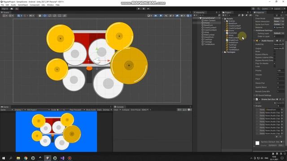Viewport: 287px width, 161px height.
Task: Select the Scale tool
Action: pos(55,16)
